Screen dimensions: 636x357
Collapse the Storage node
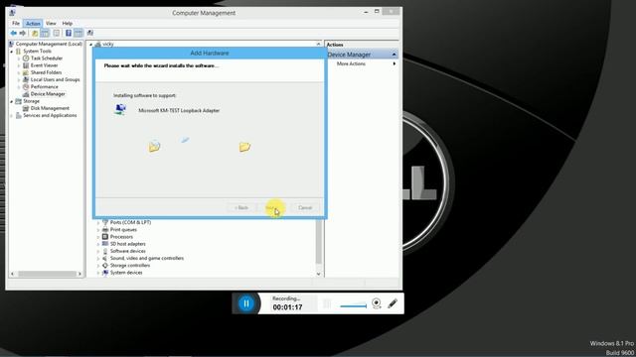[11, 101]
